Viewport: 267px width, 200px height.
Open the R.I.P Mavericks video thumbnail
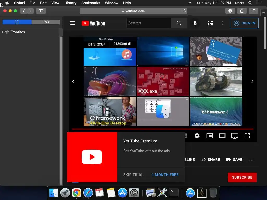[x=216, y=111]
